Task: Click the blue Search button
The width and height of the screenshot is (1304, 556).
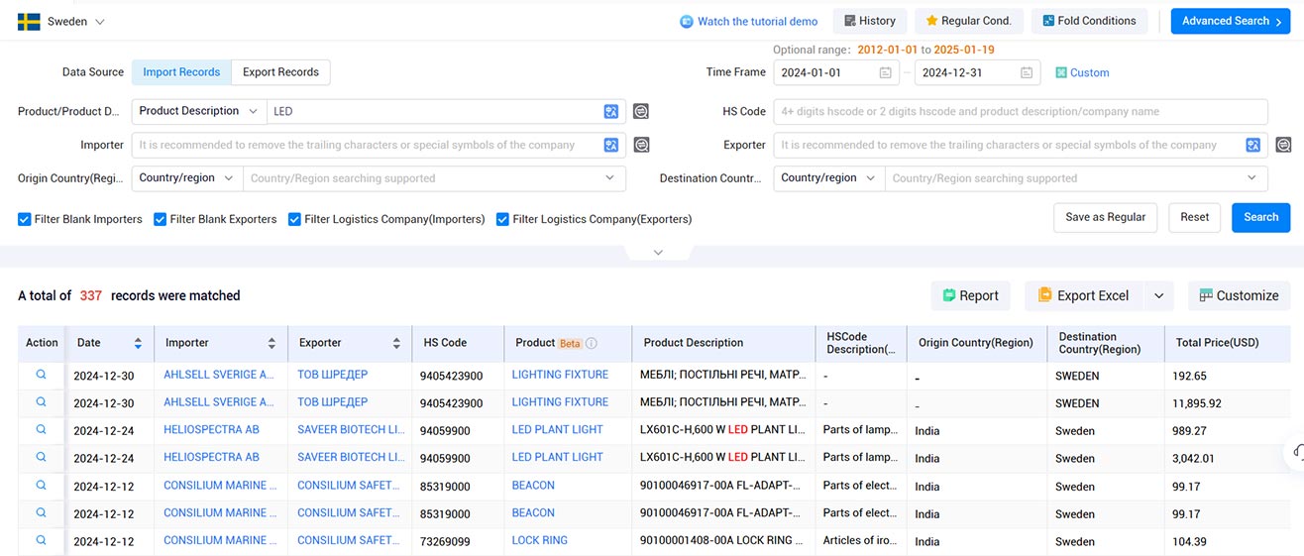Action: click(1260, 218)
